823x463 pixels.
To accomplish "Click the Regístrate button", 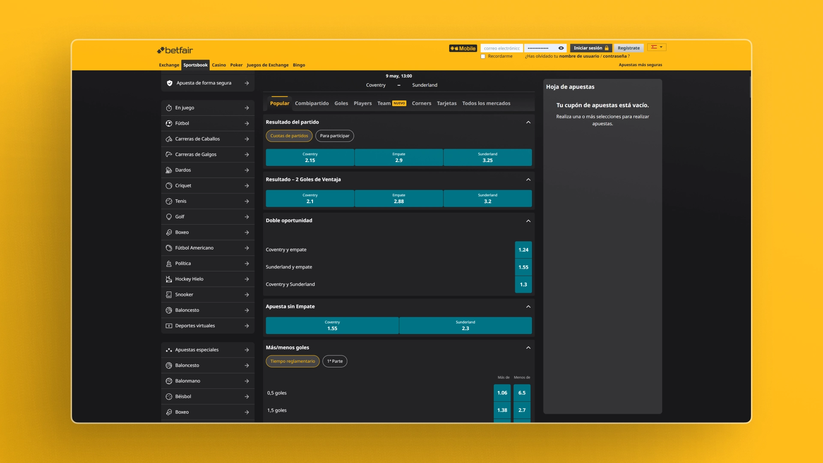I will pos(628,48).
